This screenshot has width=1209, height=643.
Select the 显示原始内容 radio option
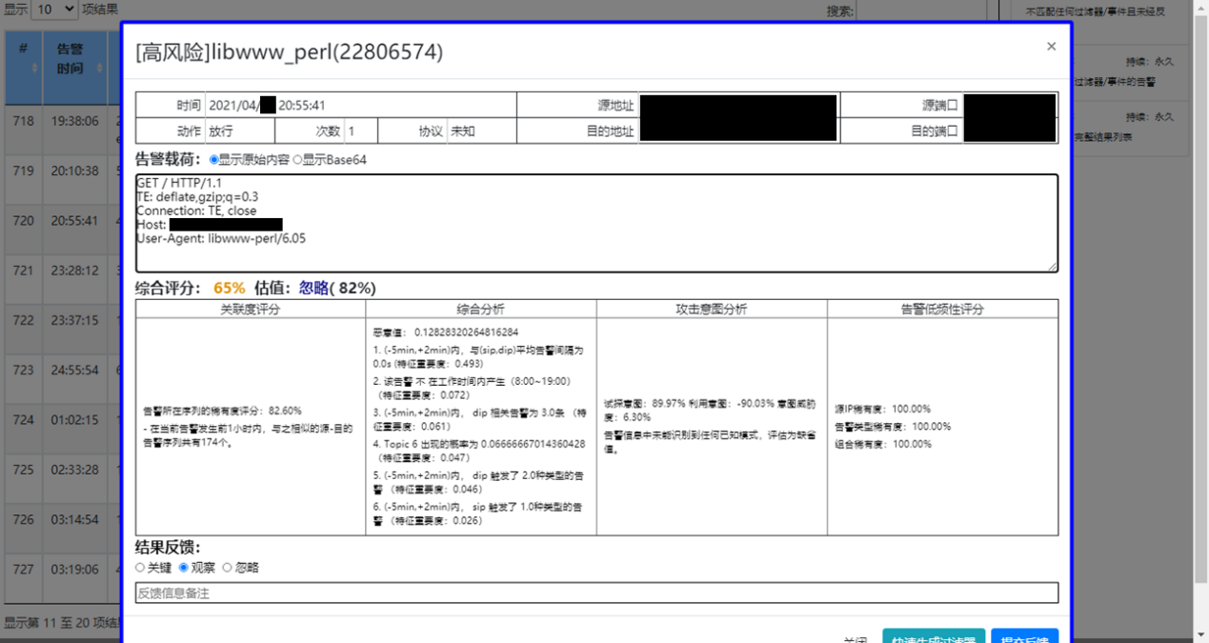(213, 160)
